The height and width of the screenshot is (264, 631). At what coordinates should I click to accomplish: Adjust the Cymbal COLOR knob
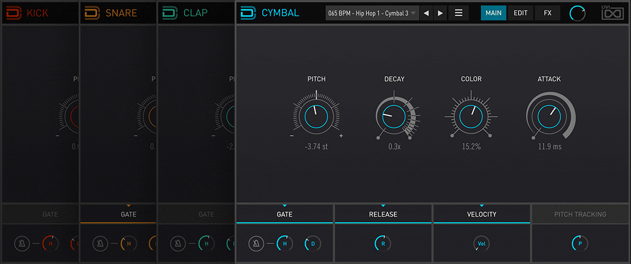pos(471,117)
